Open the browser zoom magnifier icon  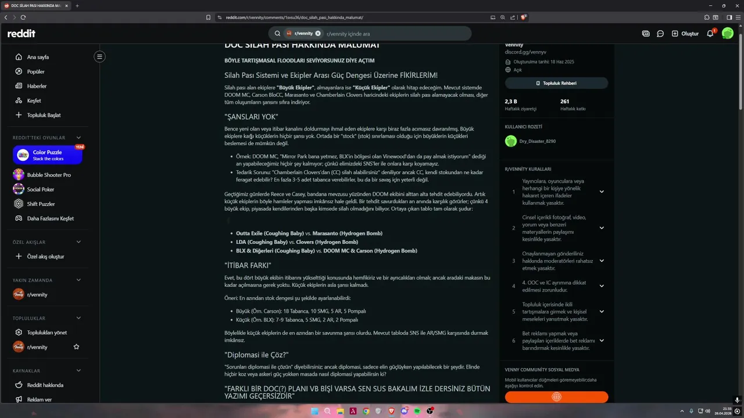(502, 17)
